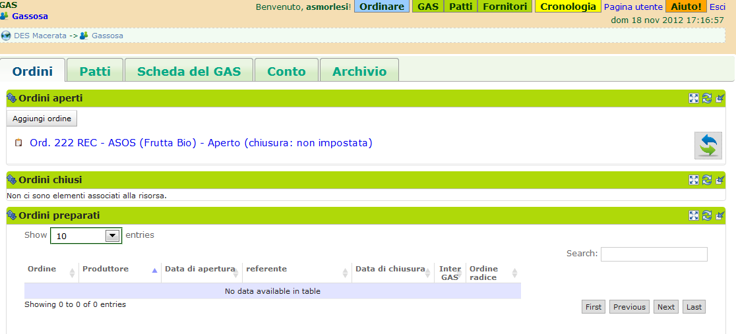The image size is (736, 334).
Task: Open order Ord. 222 REC - ASOS link
Action: [x=201, y=143]
